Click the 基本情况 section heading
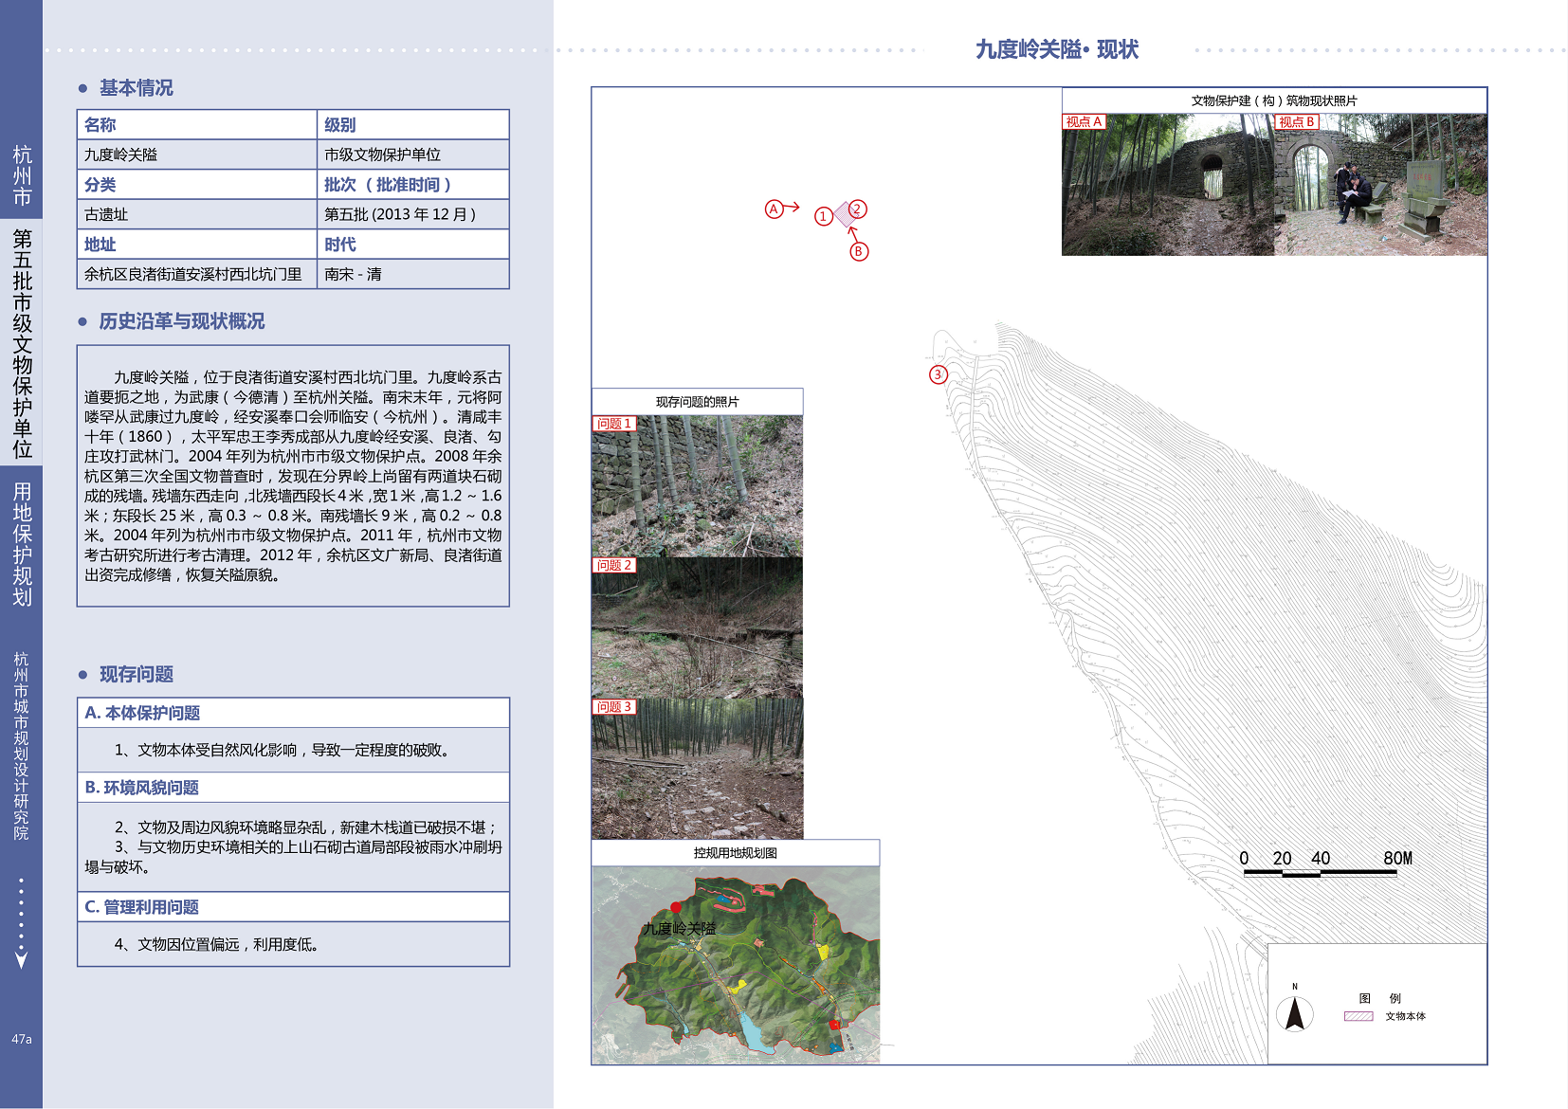The height and width of the screenshot is (1109, 1568). tap(137, 88)
